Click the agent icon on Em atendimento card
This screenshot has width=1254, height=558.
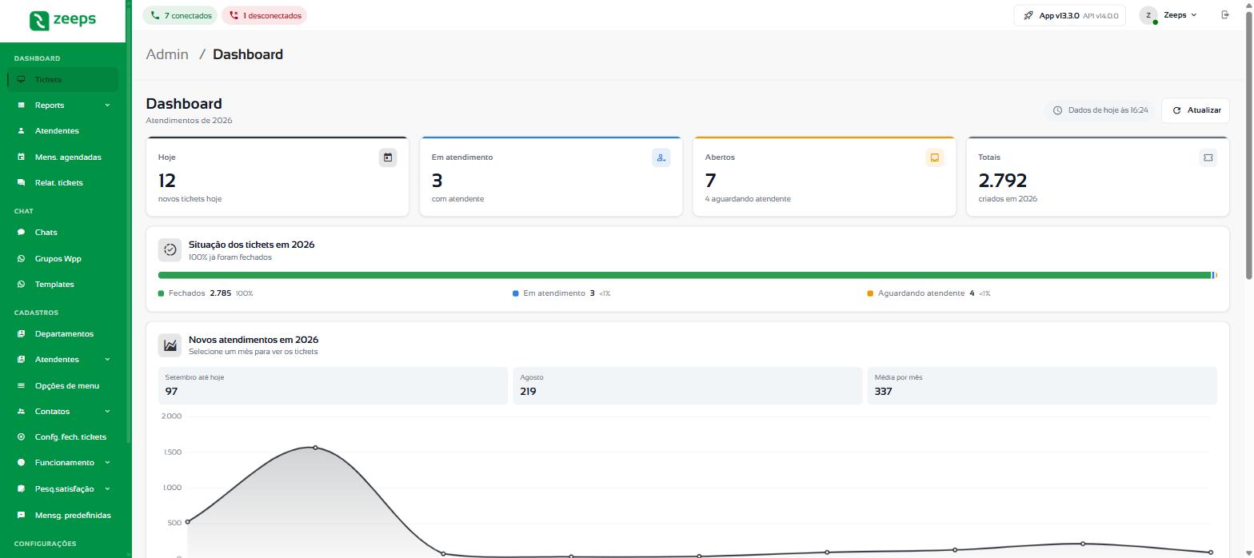pos(661,157)
